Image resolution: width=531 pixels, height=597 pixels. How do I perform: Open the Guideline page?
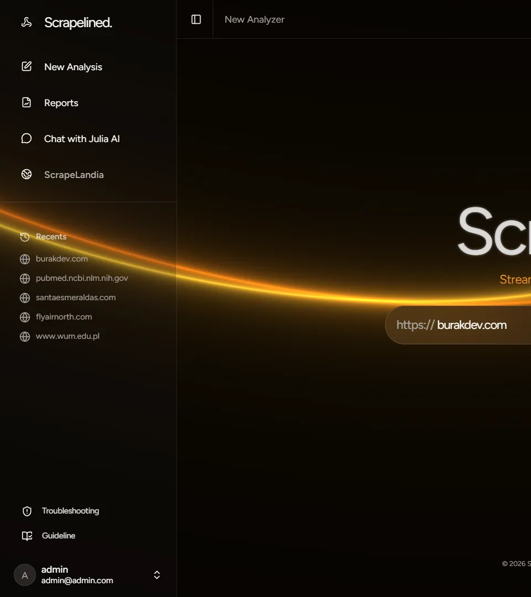pos(59,536)
